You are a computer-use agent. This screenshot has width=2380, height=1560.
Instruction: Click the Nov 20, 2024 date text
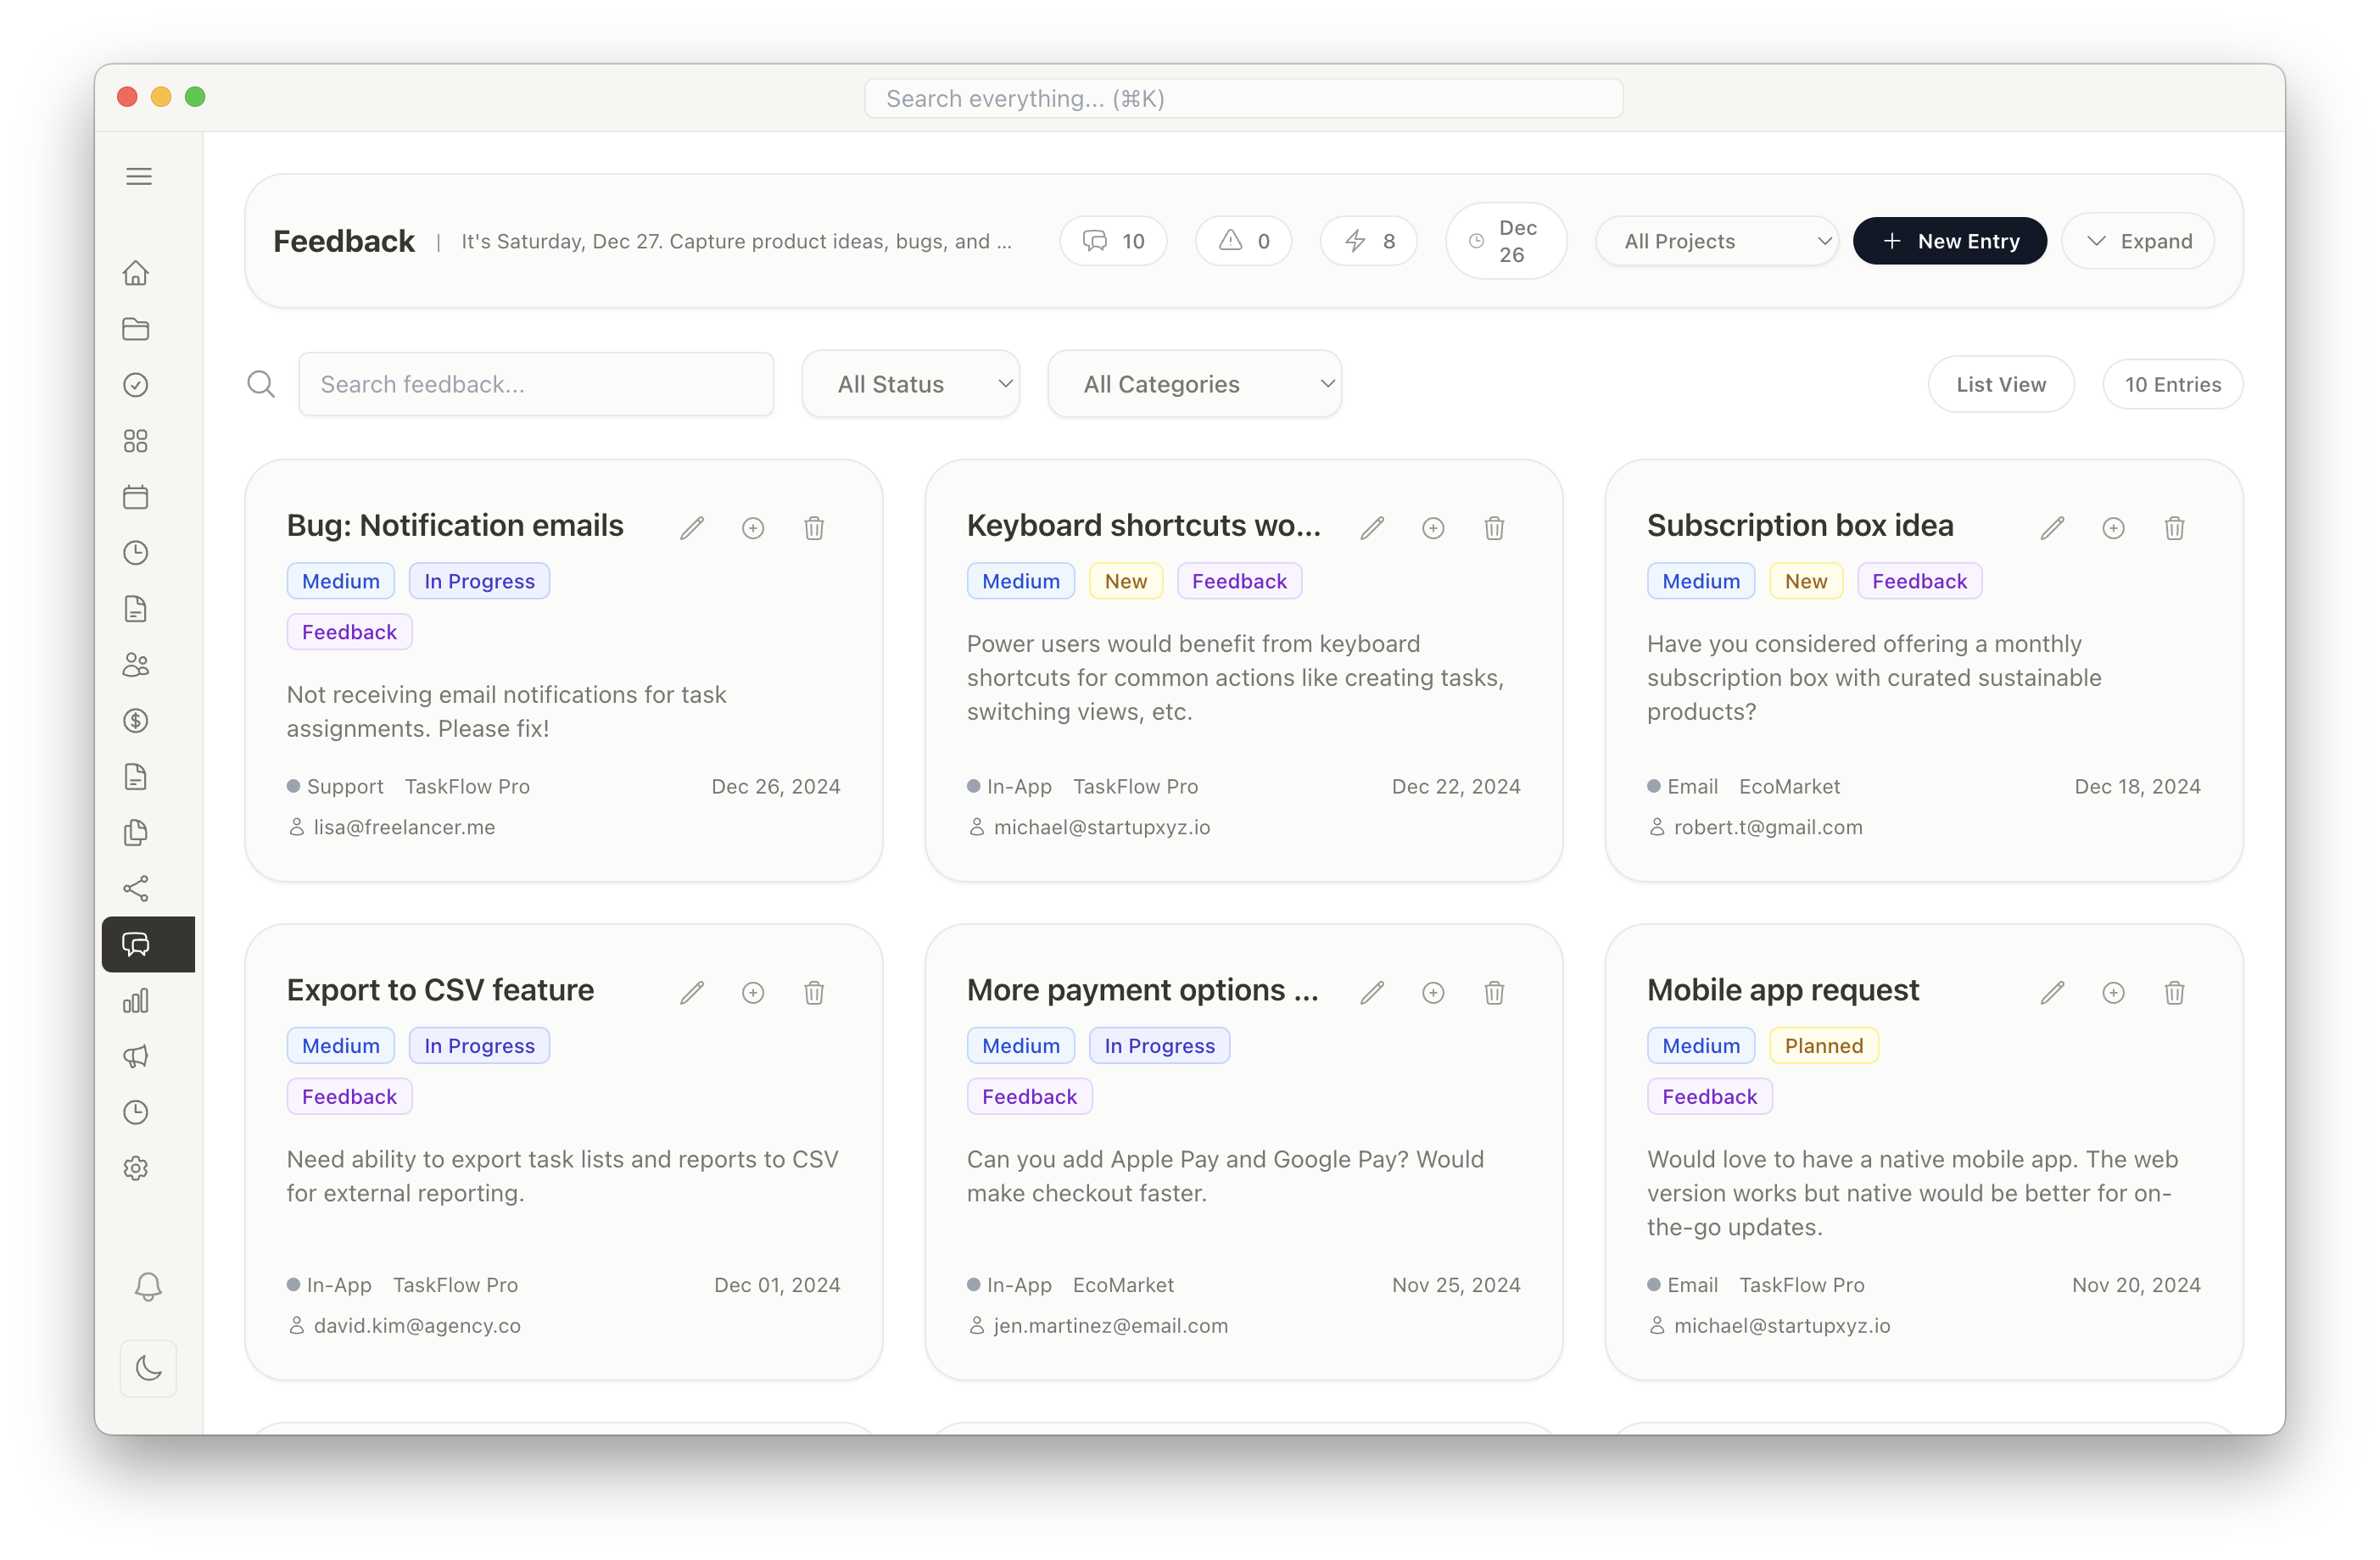click(x=2136, y=1285)
